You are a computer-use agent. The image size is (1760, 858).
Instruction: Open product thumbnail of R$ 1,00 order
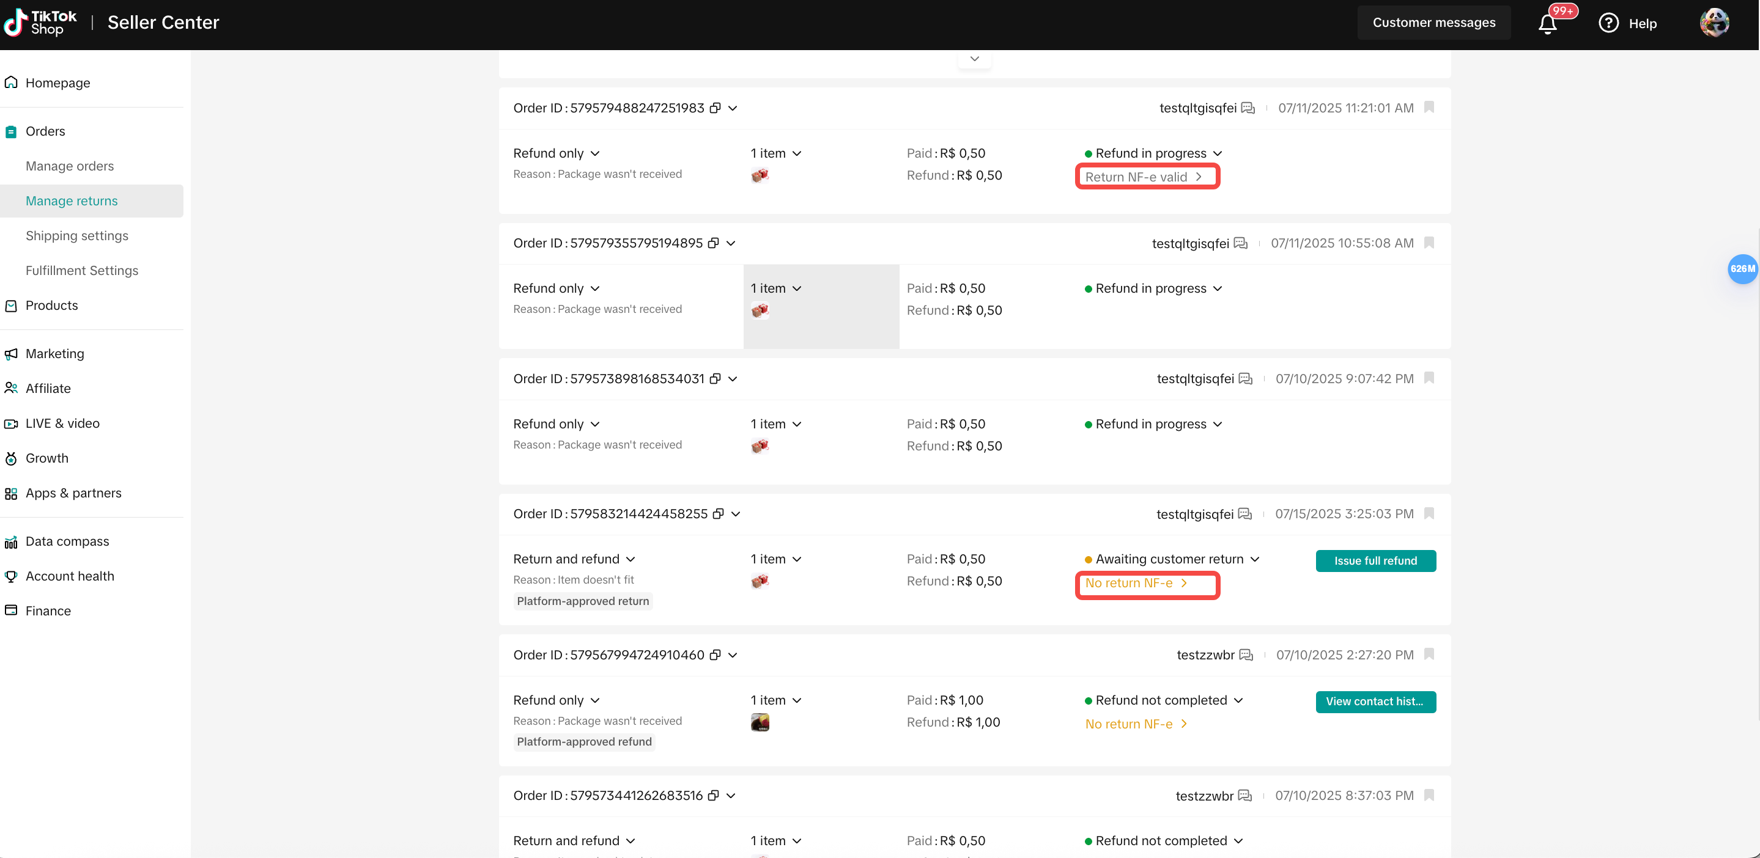pyautogui.click(x=760, y=722)
